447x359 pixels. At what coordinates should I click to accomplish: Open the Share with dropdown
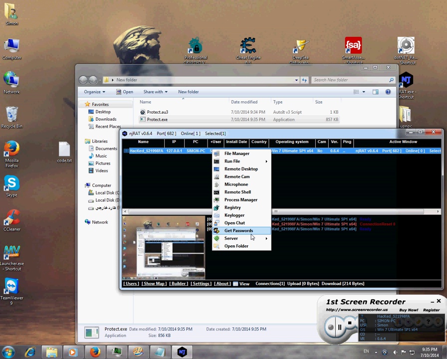coord(155,92)
